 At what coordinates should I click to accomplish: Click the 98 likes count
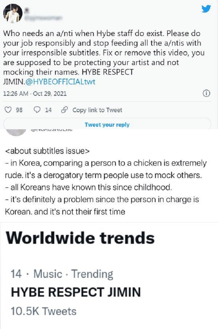pos(19,110)
